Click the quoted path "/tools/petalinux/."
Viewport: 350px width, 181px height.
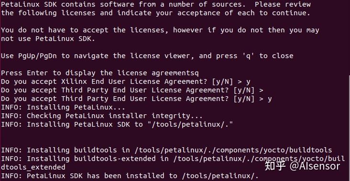(190, 124)
